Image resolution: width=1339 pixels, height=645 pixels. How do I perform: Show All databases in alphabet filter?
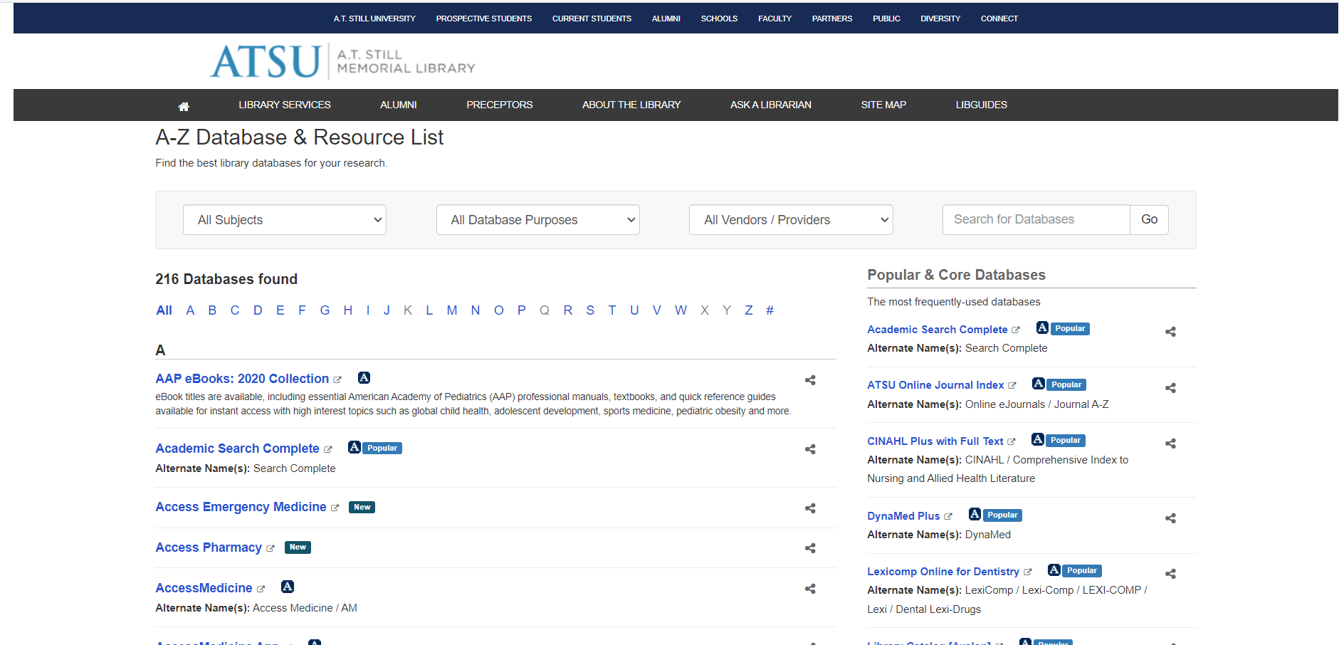(164, 310)
